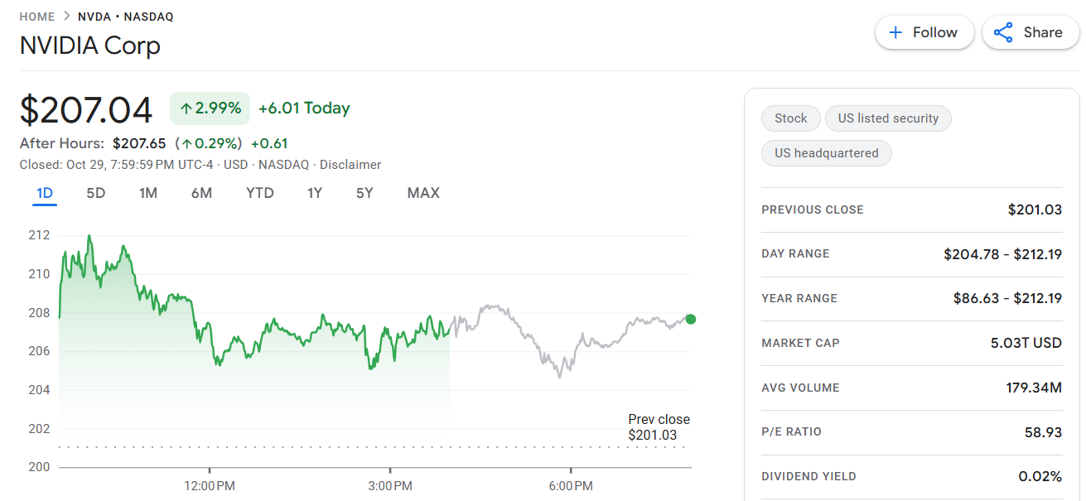Switch to the 5D chart range
This screenshot has height=501, width=1086.
pyautogui.click(x=96, y=193)
